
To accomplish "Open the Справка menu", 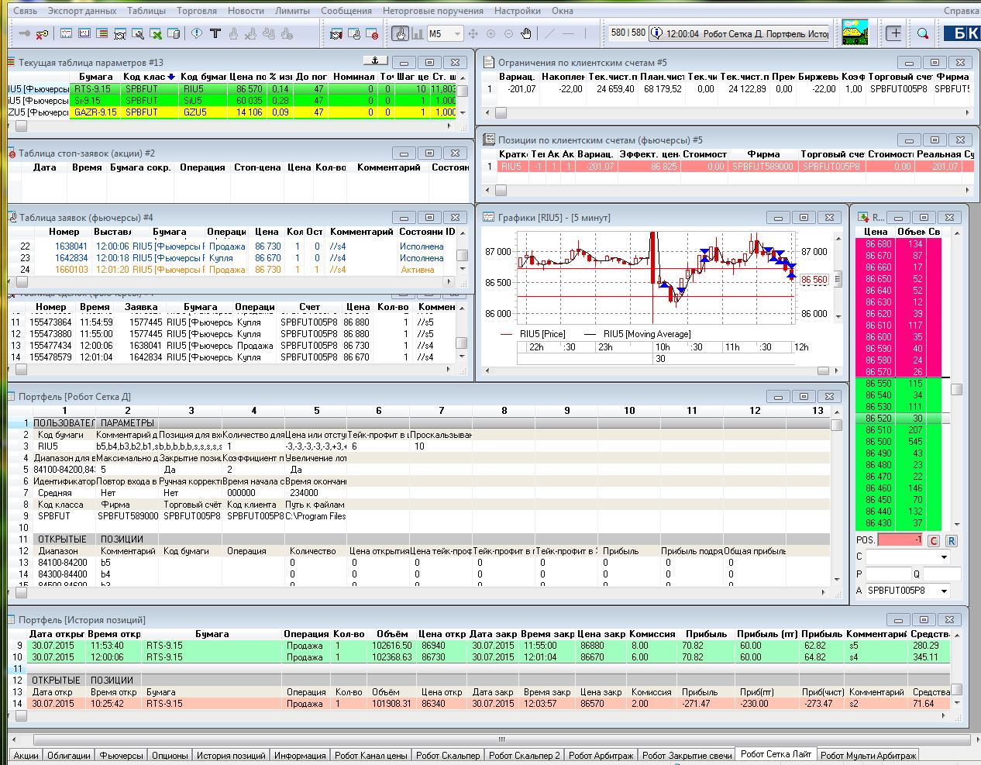I will coord(961,11).
